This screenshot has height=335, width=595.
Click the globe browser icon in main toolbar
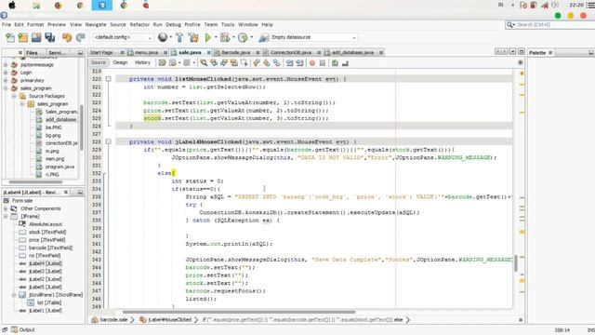pyautogui.click(x=163, y=37)
